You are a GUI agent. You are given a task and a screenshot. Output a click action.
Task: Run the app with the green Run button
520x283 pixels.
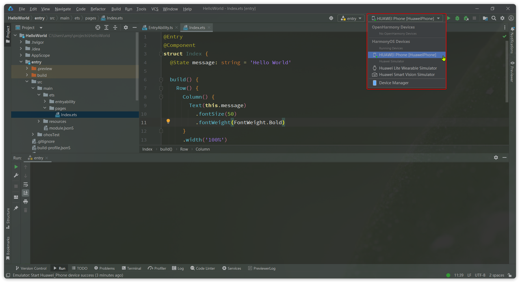pyautogui.click(x=448, y=18)
